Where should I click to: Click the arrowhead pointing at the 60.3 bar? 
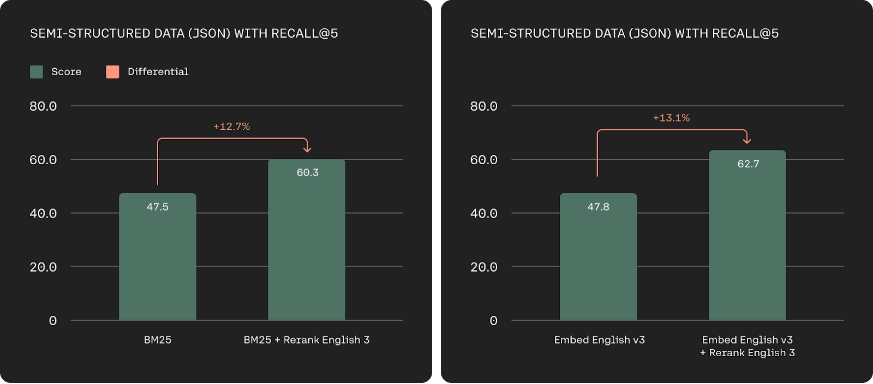(x=307, y=148)
